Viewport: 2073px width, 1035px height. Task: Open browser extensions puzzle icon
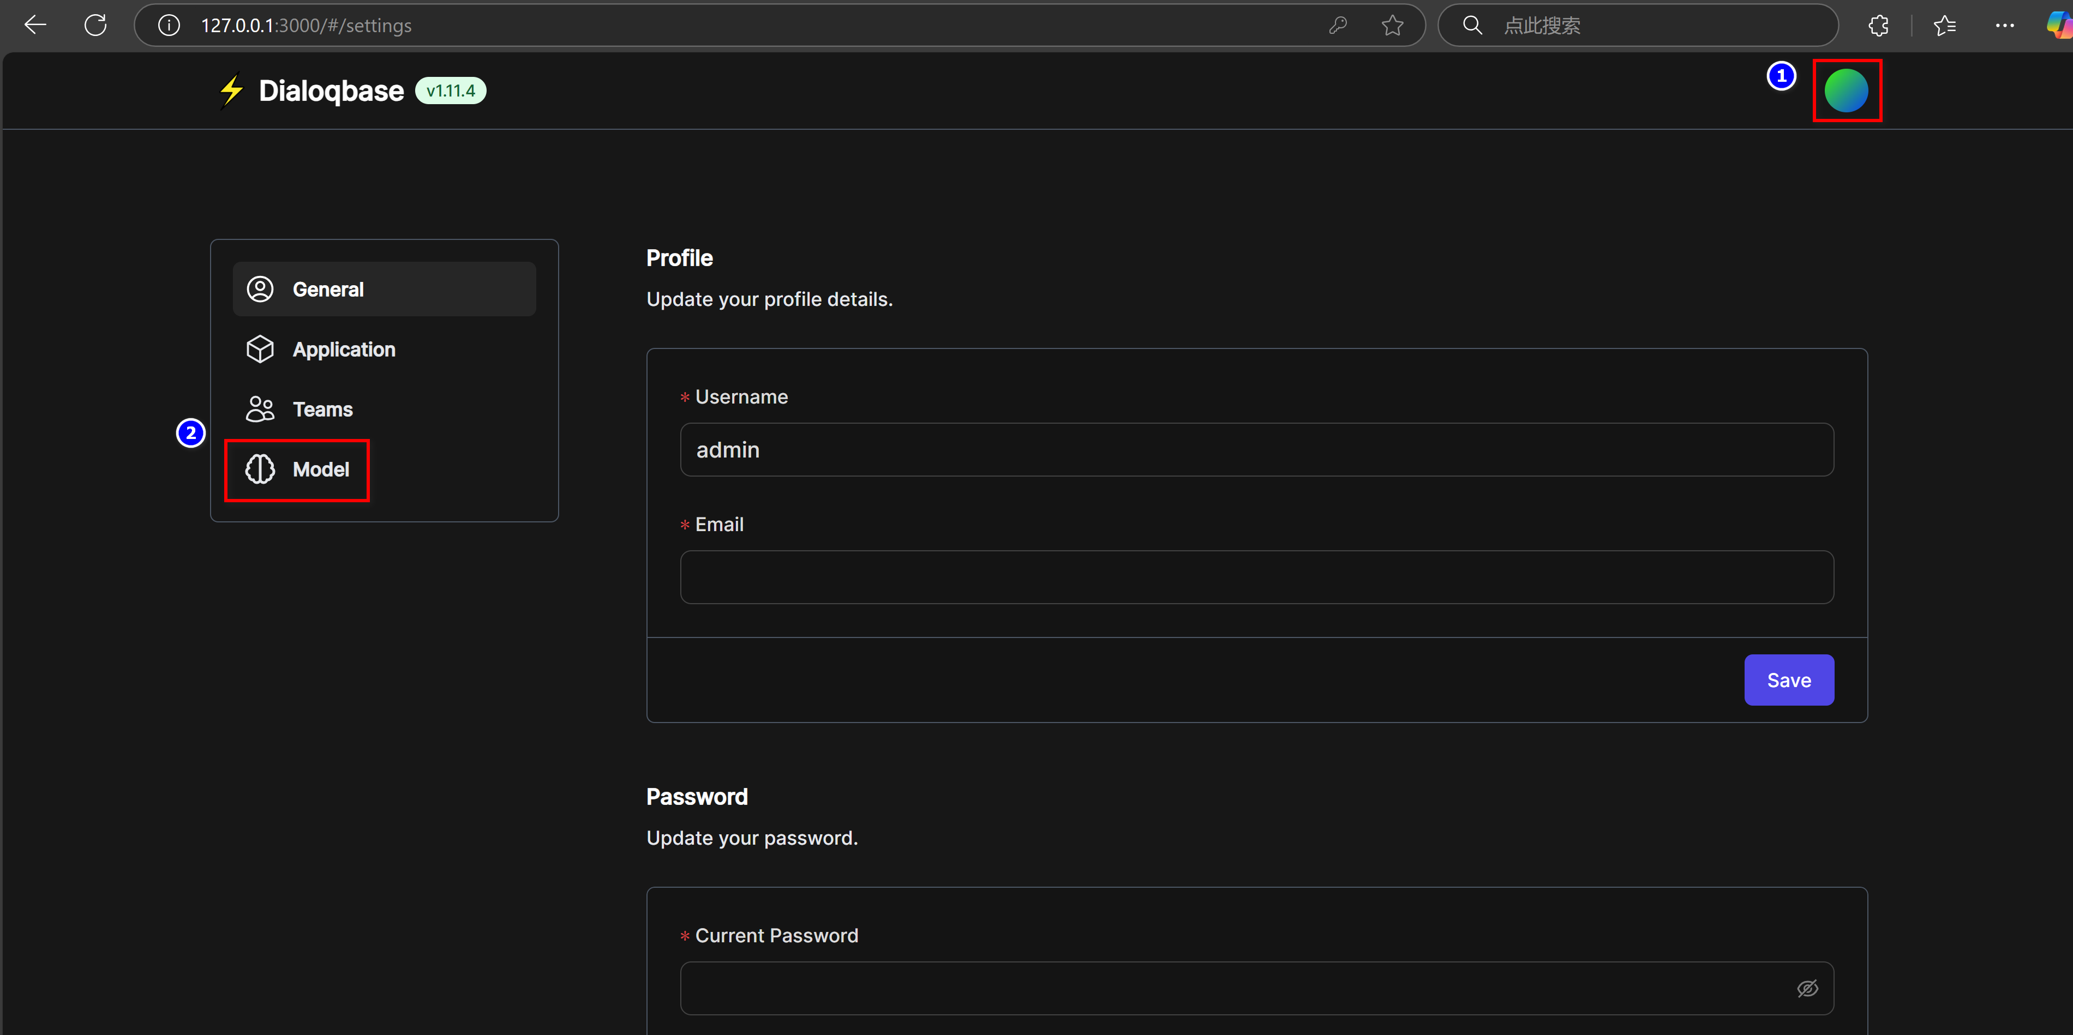coord(1878,25)
